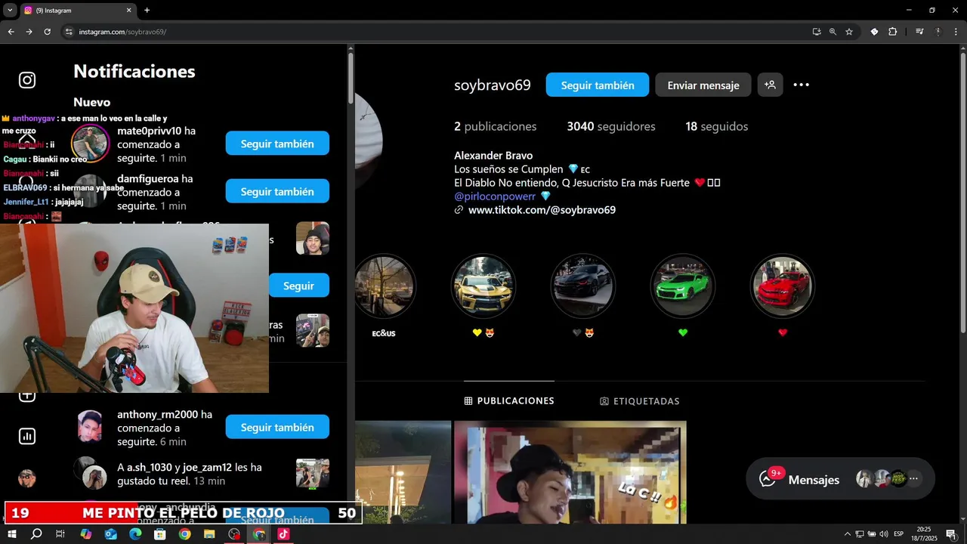Open the dashboard bar-chart icon in the sidebar
The height and width of the screenshot is (544, 967).
click(x=27, y=436)
